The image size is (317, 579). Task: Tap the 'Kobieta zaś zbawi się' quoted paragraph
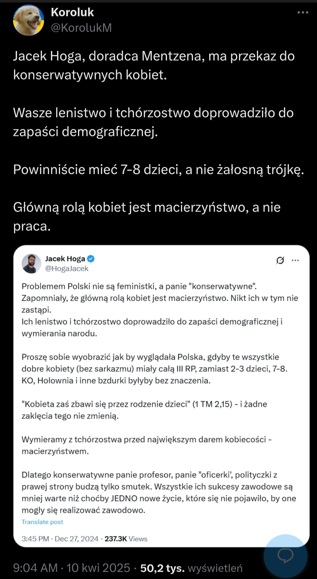pyautogui.click(x=144, y=410)
